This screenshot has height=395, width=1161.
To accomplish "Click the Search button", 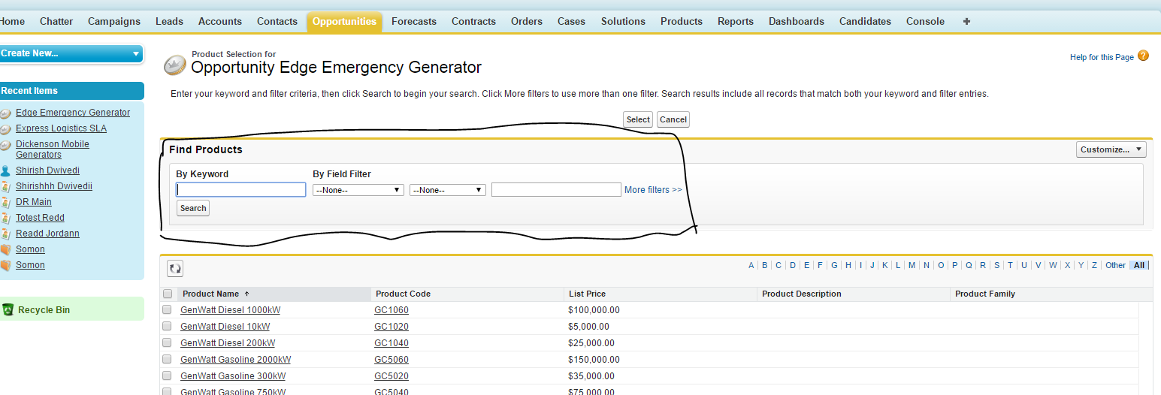I will point(193,208).
